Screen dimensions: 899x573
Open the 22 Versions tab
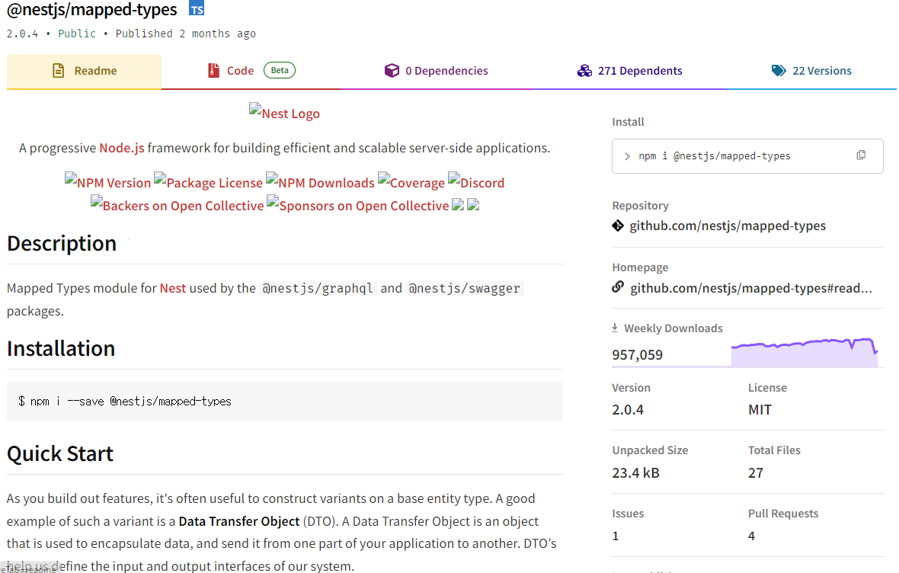pos(811,71)
